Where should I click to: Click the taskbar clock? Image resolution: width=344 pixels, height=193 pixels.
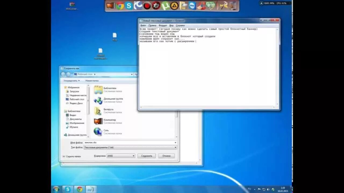(283, 189)
